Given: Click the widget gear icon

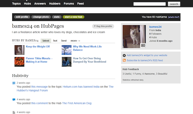Looking at the screenshot, I should pyautogui.click(x=124, y=55).
